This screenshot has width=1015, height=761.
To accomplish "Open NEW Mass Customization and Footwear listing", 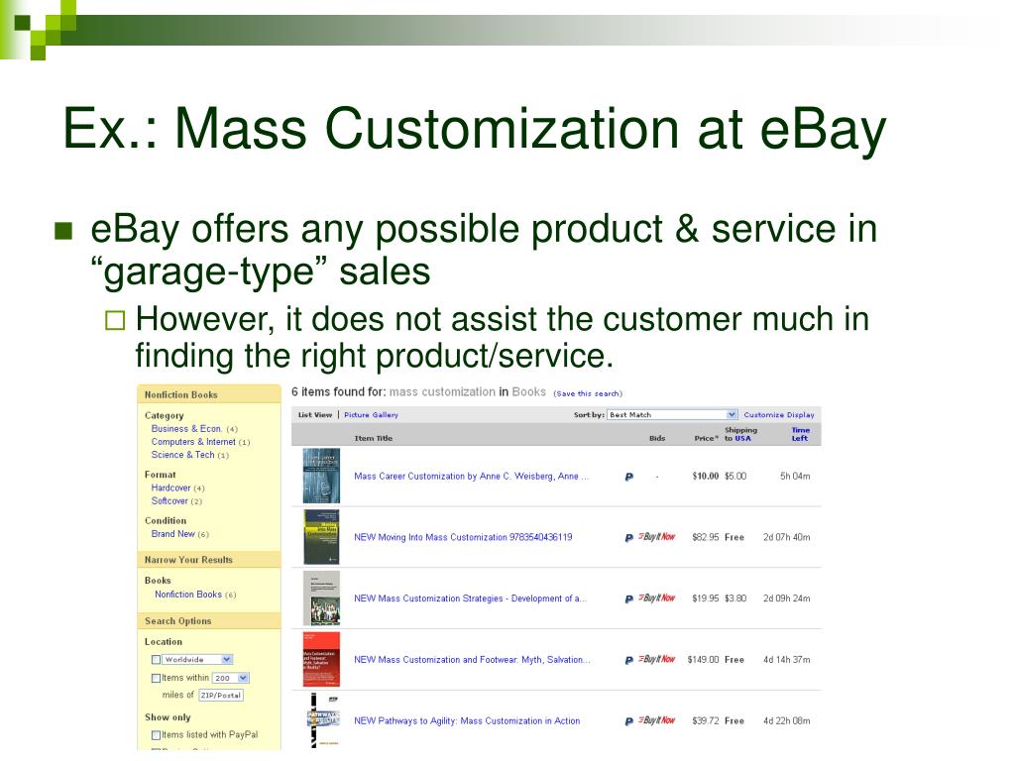I will [472, 660].
